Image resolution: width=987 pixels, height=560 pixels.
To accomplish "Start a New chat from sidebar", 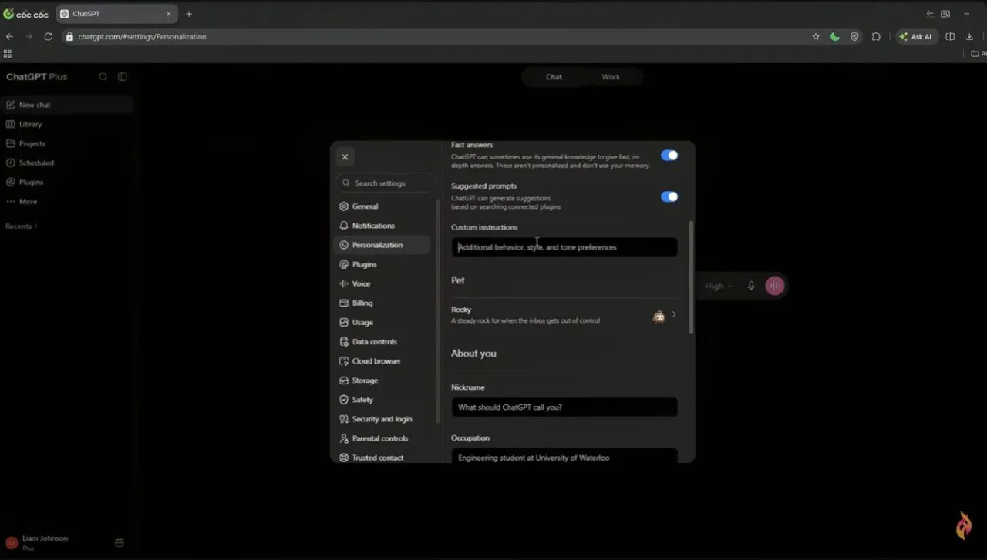I will [66, 105].
